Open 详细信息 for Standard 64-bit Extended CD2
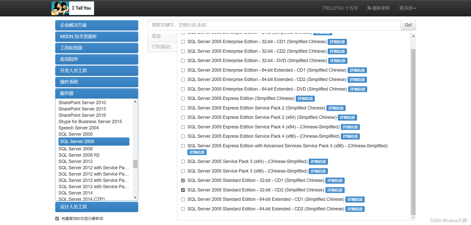The height and width of the screenshot is (225, 471). [x=355, y=209]
